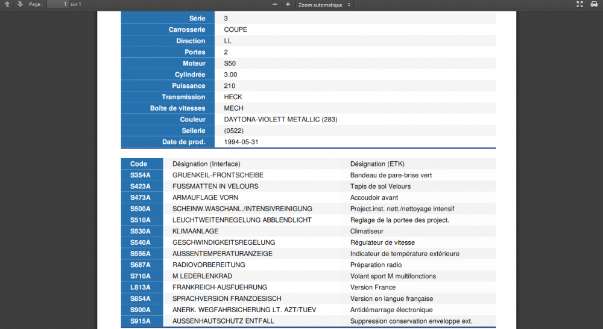
Task: Go to next page with down arrow
Action: [20, 4]
